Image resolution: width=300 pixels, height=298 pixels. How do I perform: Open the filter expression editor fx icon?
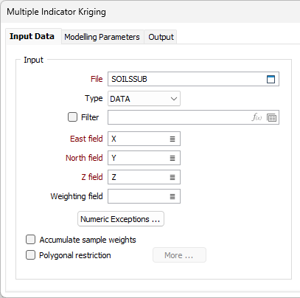257,117
